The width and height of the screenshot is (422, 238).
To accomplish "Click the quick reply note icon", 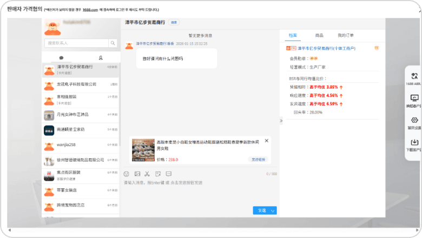I will pos(157,174).
